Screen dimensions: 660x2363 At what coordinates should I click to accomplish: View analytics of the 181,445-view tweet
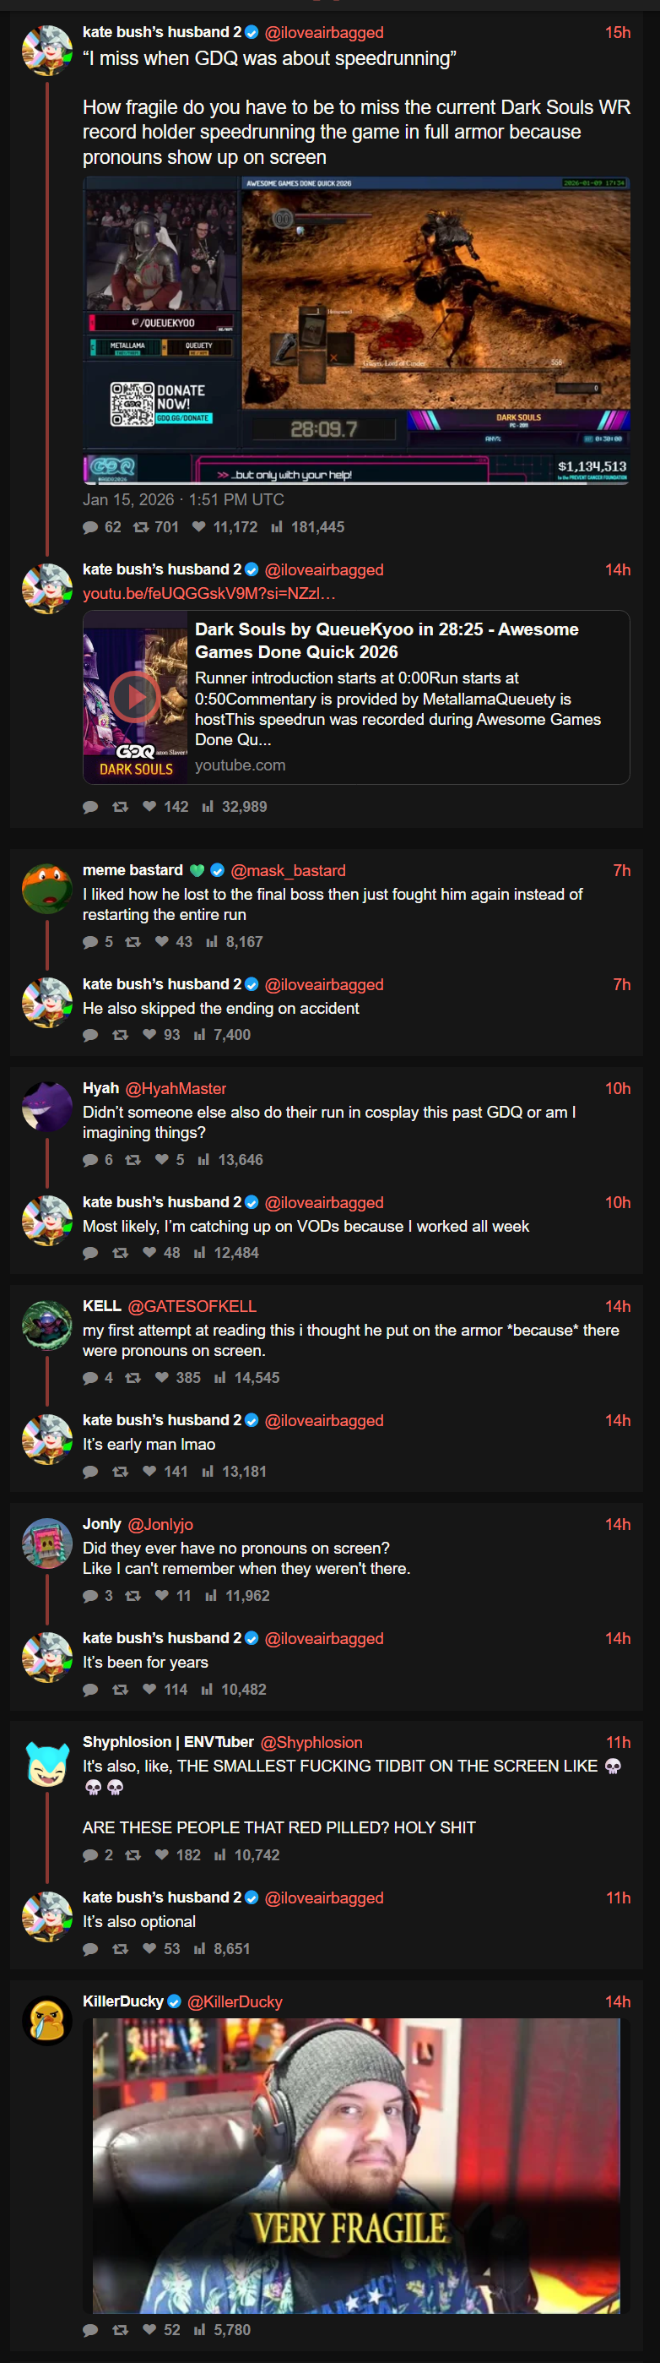pyautogui.click(x=276, y=526)
